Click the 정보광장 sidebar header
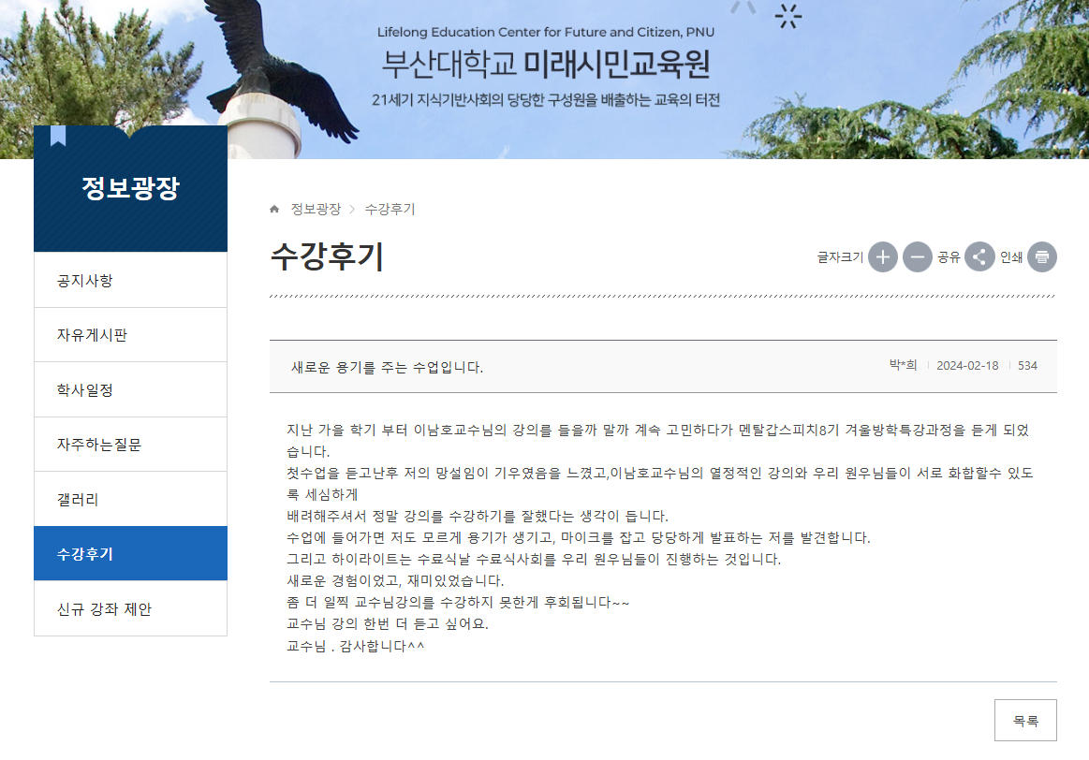Viewport: 1089px width, 760px height. 130,188
